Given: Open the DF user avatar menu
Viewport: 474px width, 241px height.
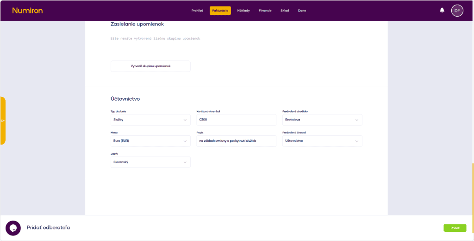Looking at the screenshot, I should pyautogui.click(x=457, y=11).
